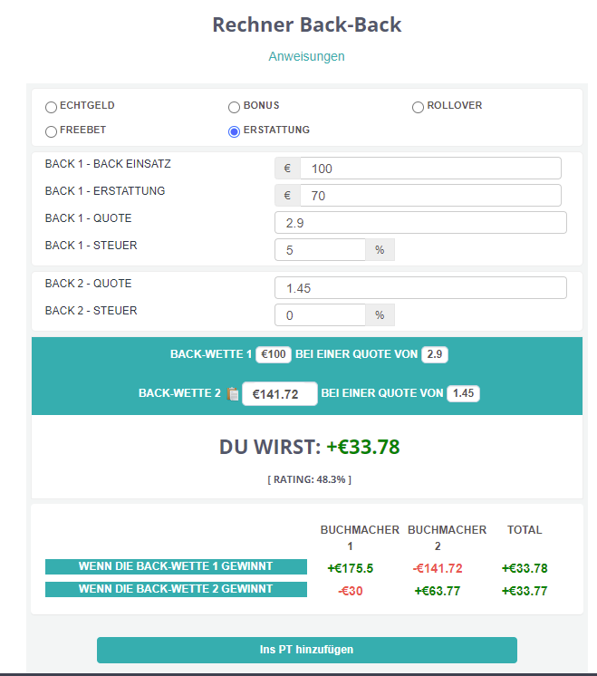Select the Bonus radio option
Viewport: 597px width, 676px height.
point(234,107)
